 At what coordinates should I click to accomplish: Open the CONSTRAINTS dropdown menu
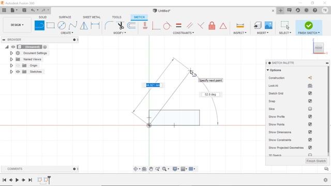pyautogui.click(x=183, y=33)
